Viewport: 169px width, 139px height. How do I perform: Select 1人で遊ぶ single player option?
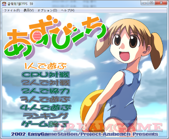click(x=46, y=66)
